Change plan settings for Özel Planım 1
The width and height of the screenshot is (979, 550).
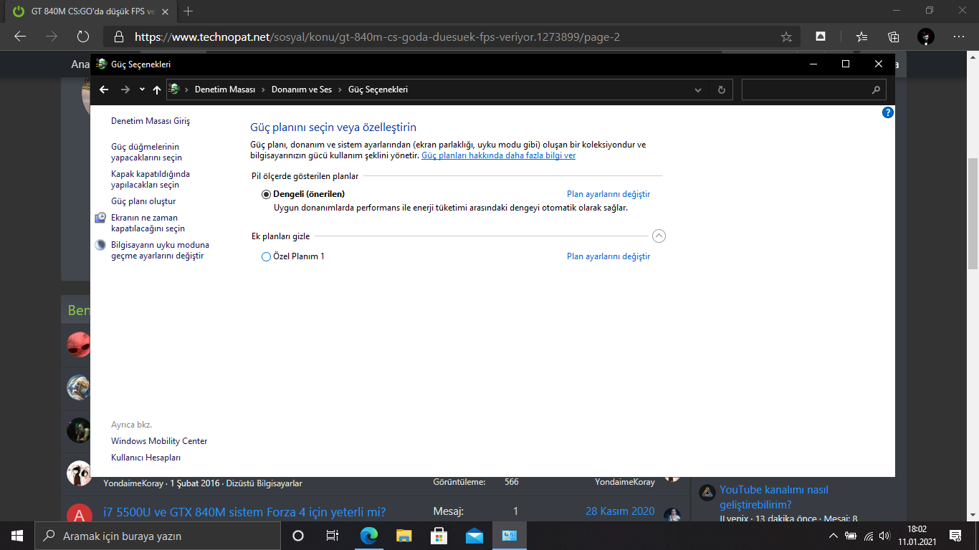pyautogui.click(x=608, y=256)
